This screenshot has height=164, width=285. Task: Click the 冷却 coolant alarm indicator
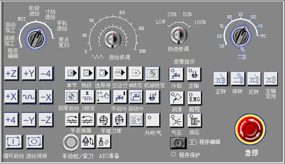176,74
